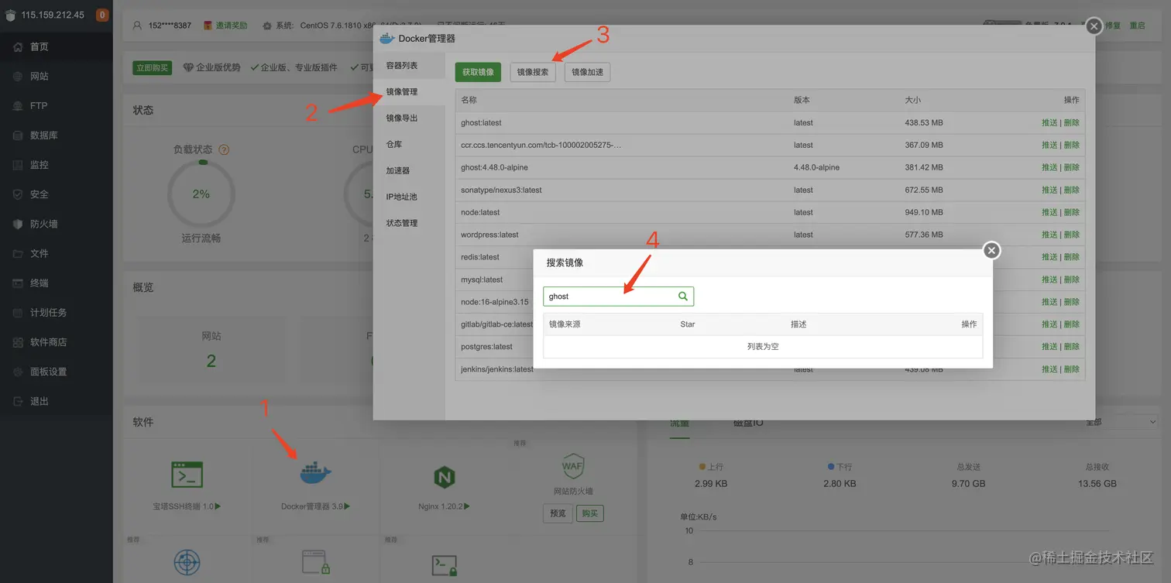Open the 全部 dropdown in the traffic panel
The width and height of the screenshot is (1171, 583).
pyautogui.click(x=1121, y=422)
